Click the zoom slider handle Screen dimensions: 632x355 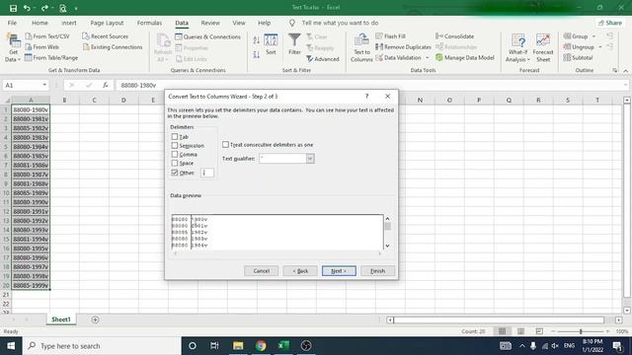coord(581,331)
